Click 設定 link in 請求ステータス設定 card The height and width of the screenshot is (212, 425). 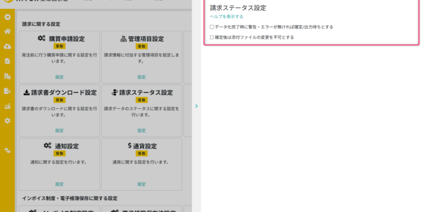point(142,131)
